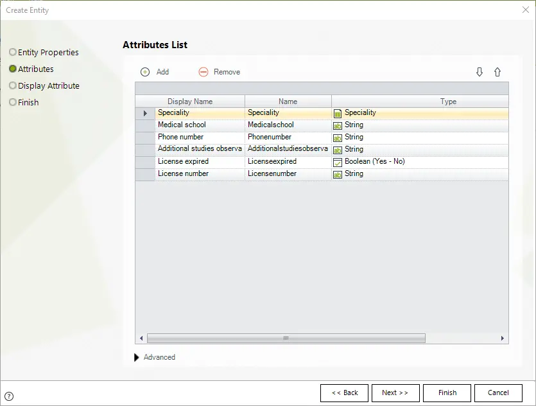This screenshot has height=406, width=536.
Task: Click the << Back button
Action: coord(344,393)
